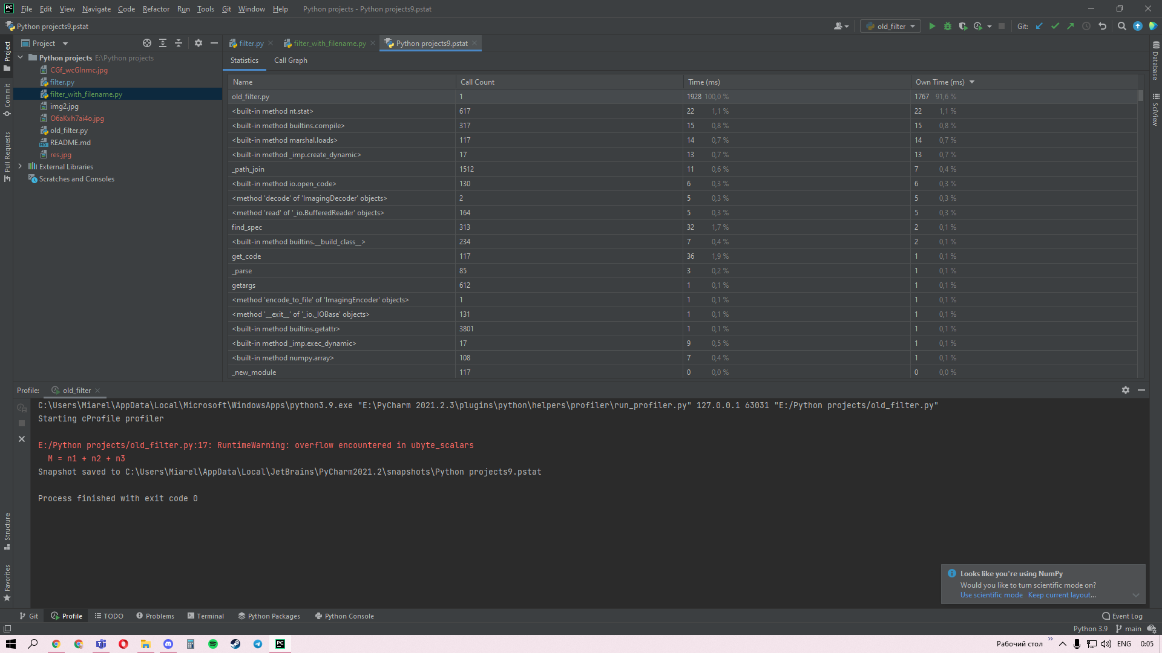
Task: Run old_filter with the green play button
Action: tap(932, 26)
